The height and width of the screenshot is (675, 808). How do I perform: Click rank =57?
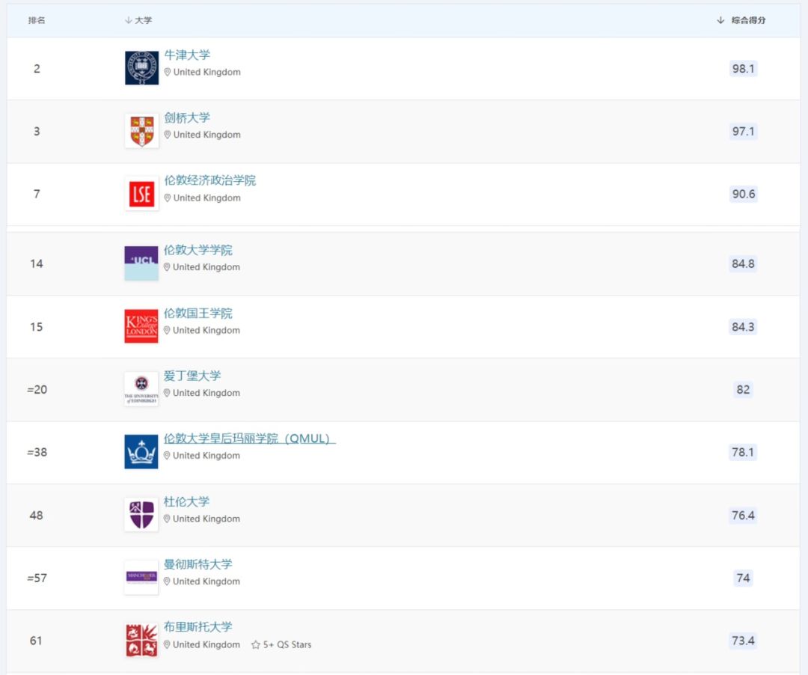pos(37,578)
